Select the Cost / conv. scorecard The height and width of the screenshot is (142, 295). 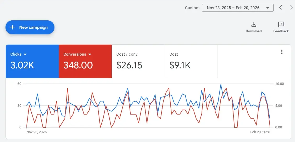138,61
